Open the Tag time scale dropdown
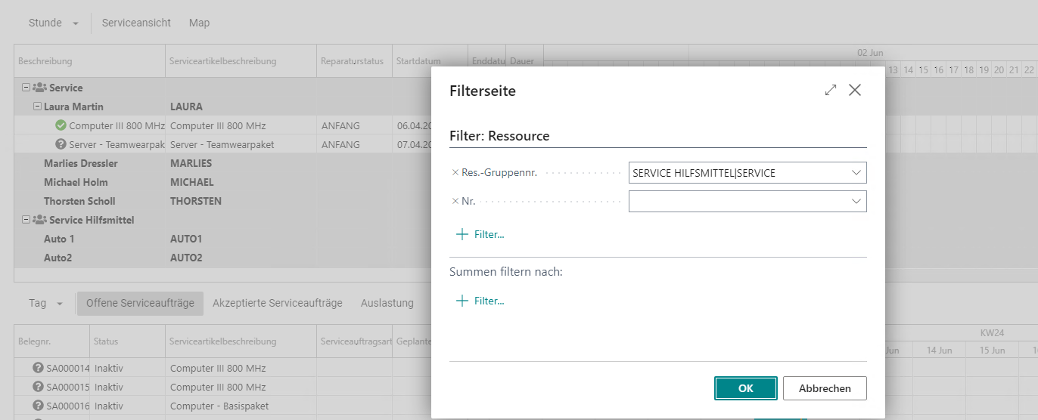1038x420 pixels. coord(47,303)
